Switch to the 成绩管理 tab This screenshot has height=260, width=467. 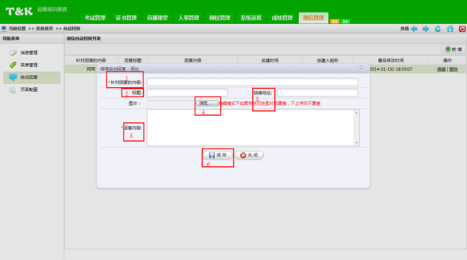click(282, 18)
